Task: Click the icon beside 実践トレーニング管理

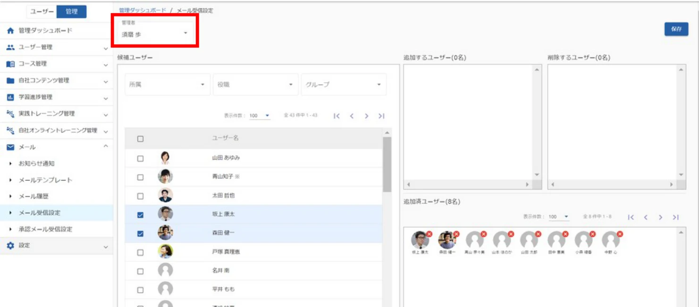Action: click(x=10, y=113)
